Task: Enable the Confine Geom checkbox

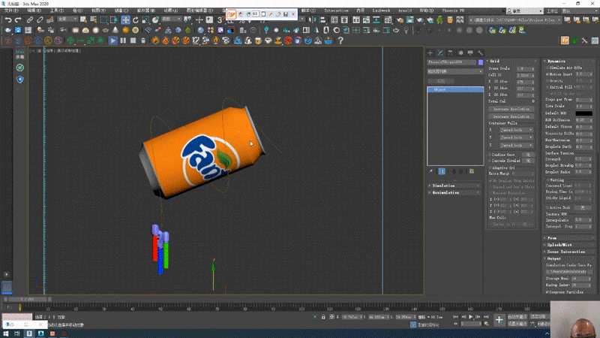Action: point(490,155)
